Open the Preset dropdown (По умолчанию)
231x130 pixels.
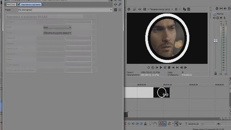(65, 10)
